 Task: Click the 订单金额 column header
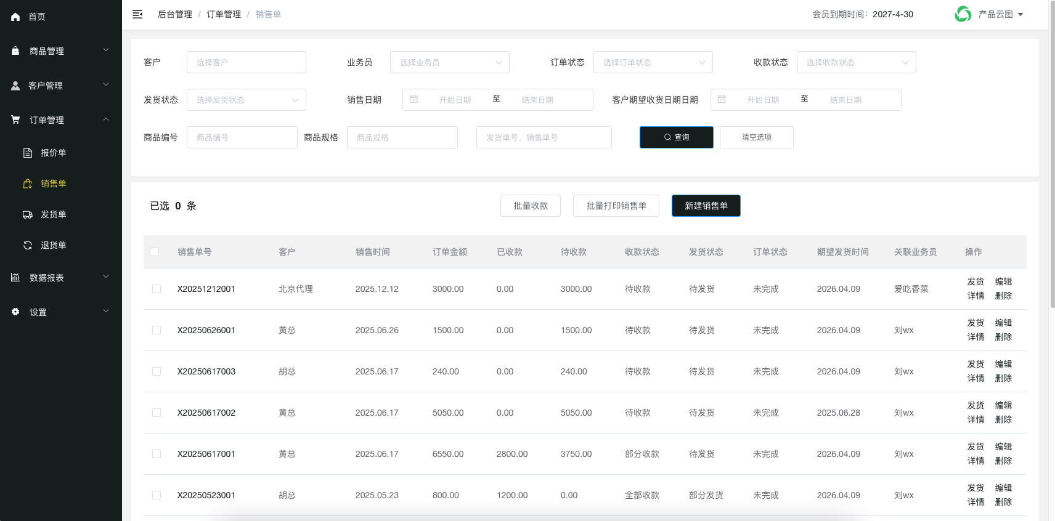tap(450, 252)
